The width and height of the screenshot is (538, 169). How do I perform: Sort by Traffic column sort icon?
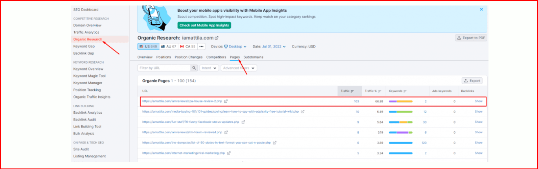352,91
